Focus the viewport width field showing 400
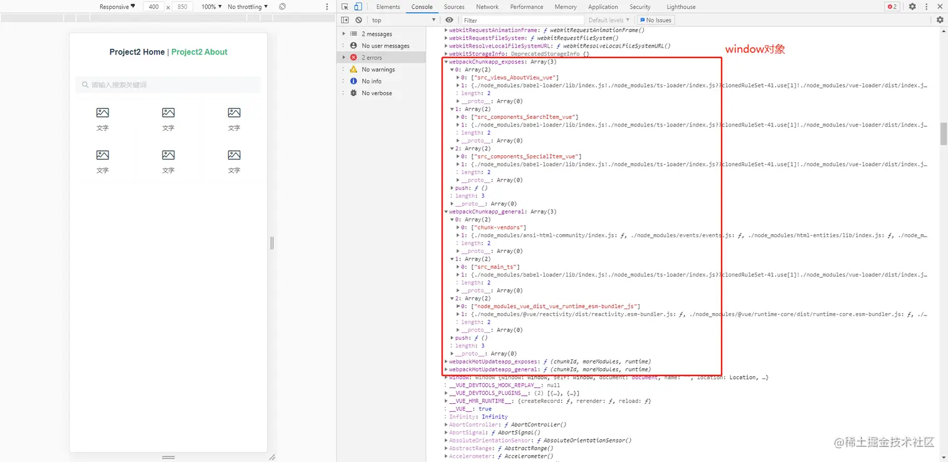 click(x=154, y=7)
